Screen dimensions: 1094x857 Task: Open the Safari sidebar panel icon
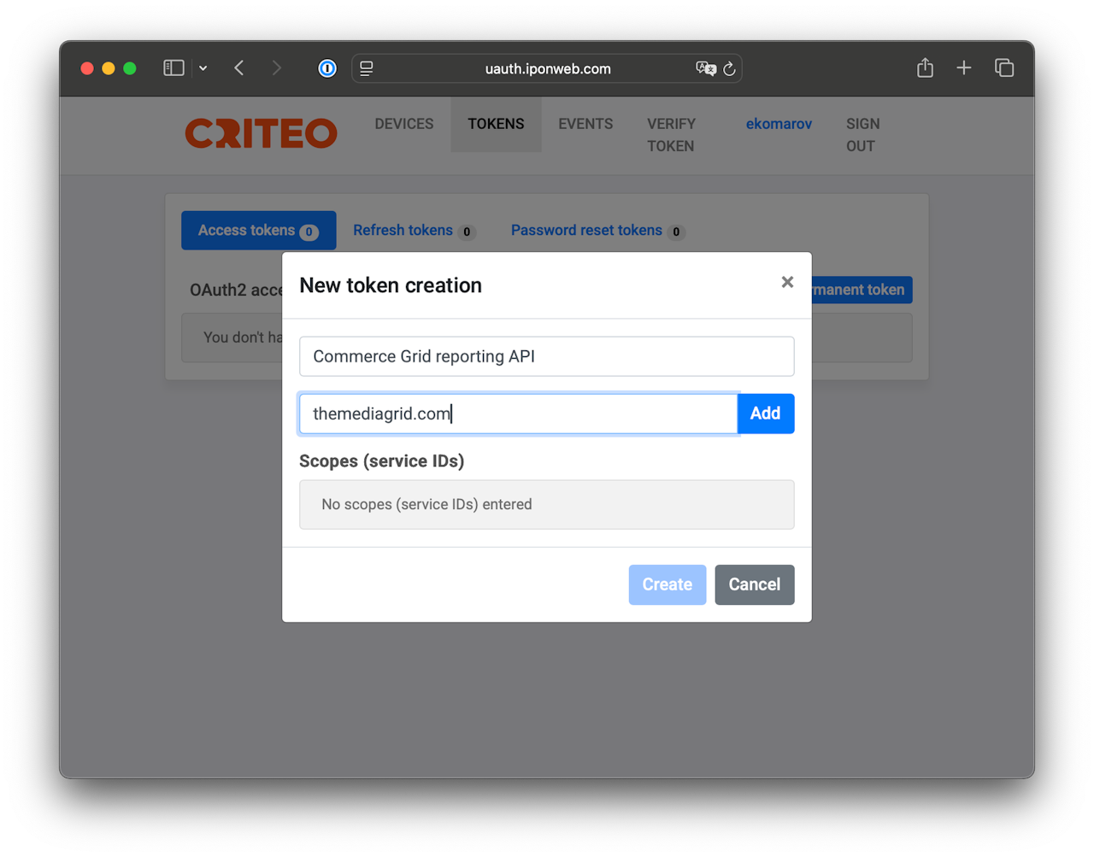click(174, 68)
